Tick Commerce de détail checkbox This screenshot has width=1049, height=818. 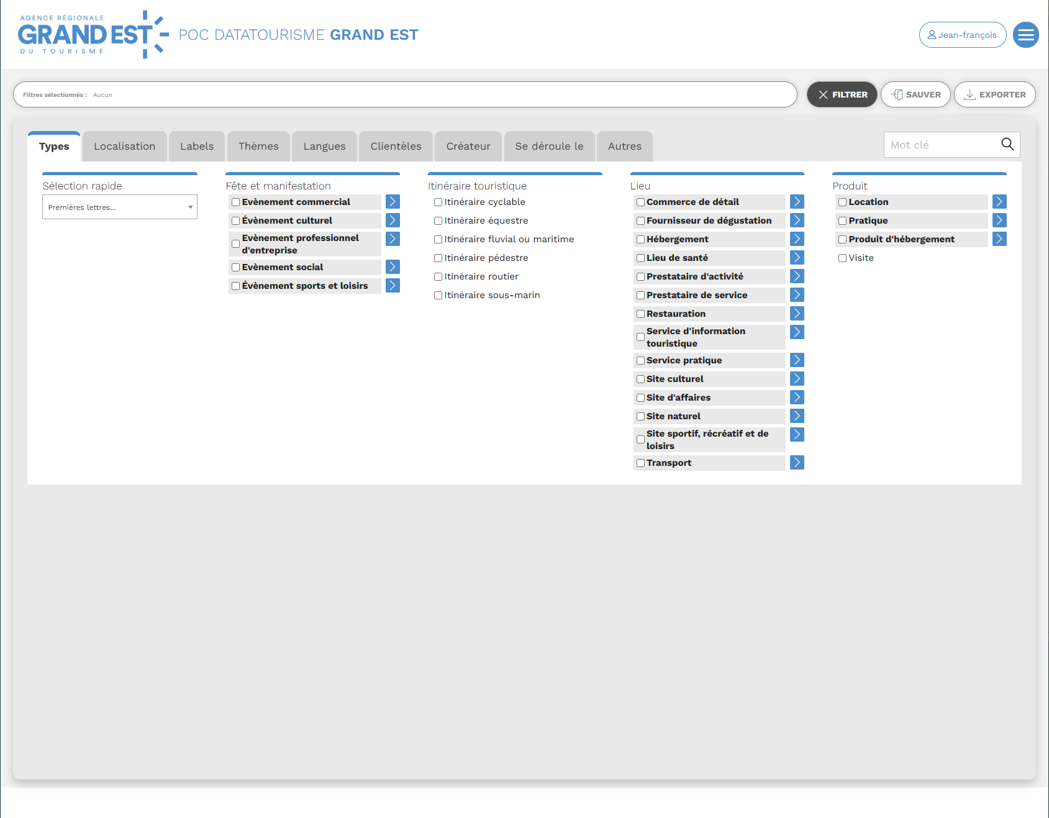(640, 202)
